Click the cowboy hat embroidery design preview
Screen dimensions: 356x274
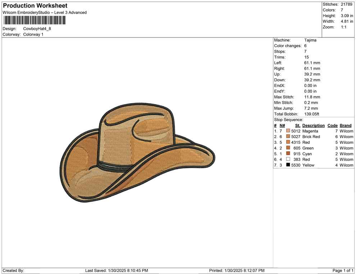pos(137,152)
